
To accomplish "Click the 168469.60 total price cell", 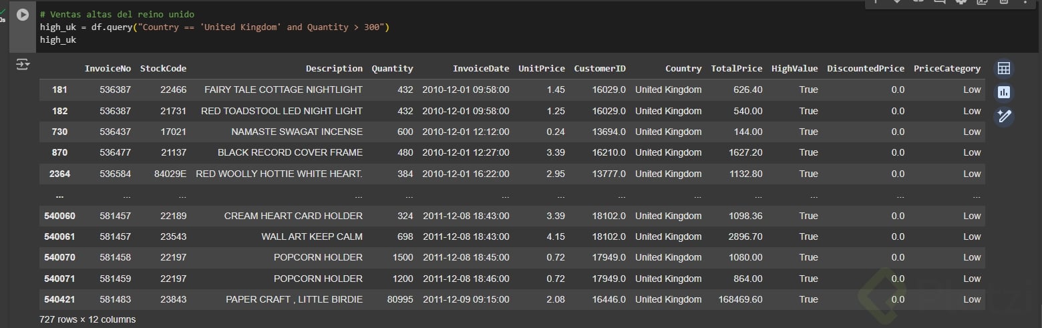I will pos(740,299).
